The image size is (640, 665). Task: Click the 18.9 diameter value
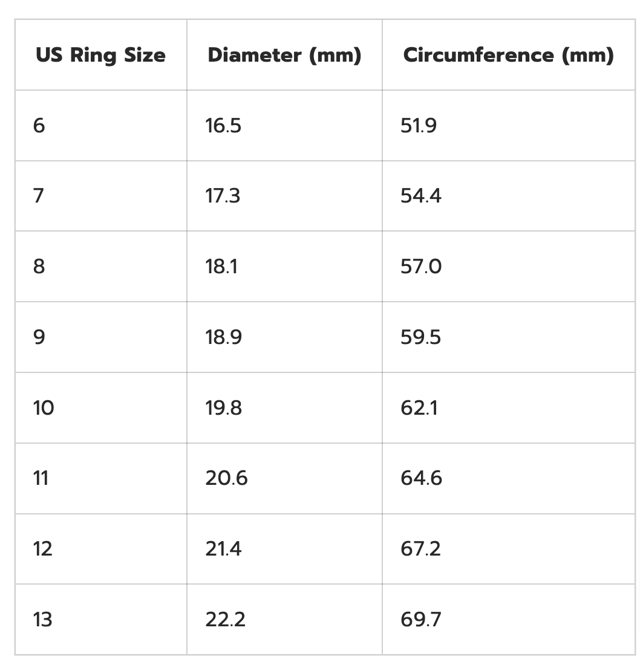point(223,337)
